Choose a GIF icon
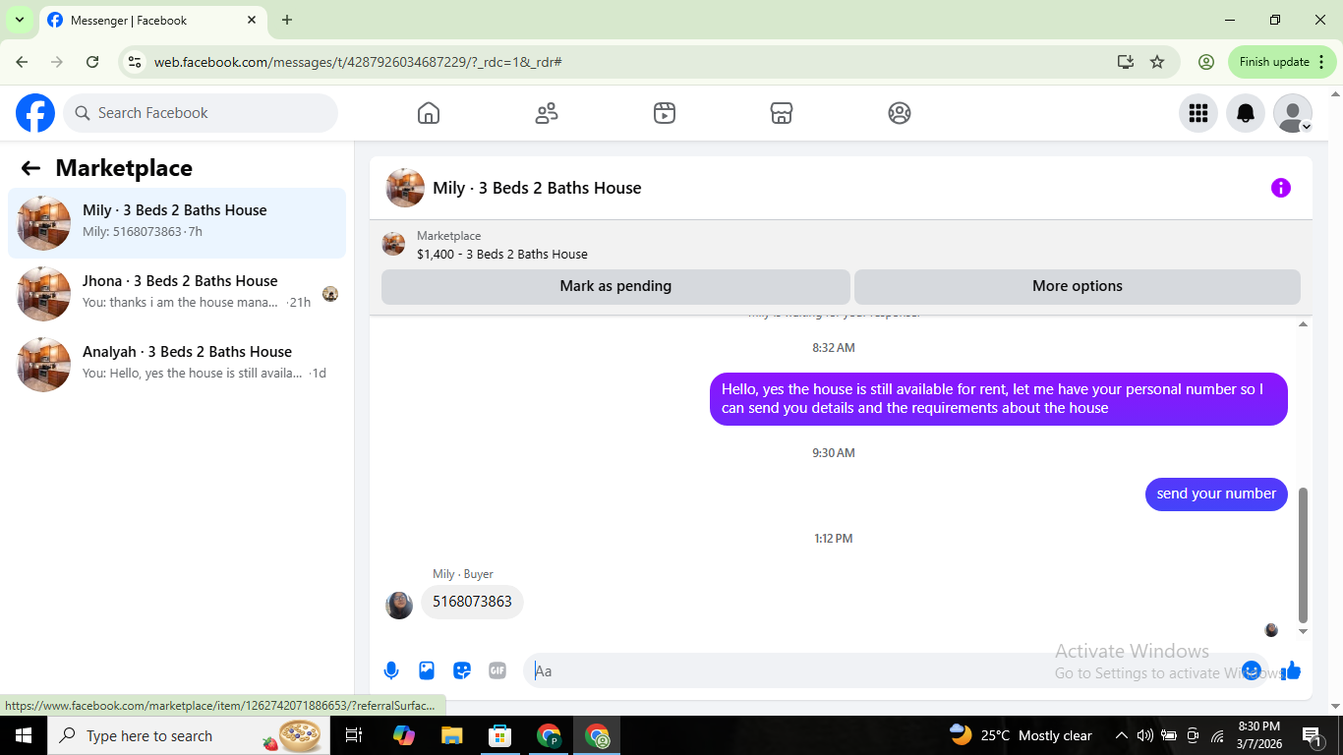This screenshot has height=755, width=1343. tap(497, 670)
